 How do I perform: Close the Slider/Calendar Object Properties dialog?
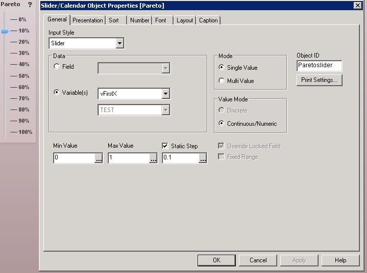coord(358,5)
